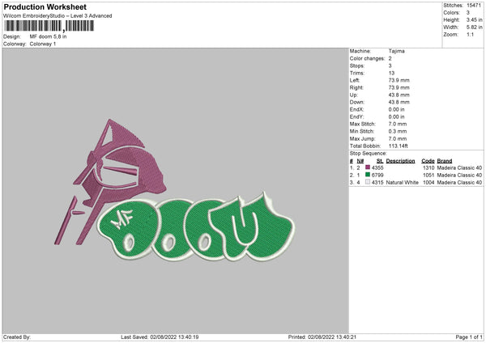The image size is (486, 343).
Task: Click the 'Stops:' label
Action: point(357,66)
